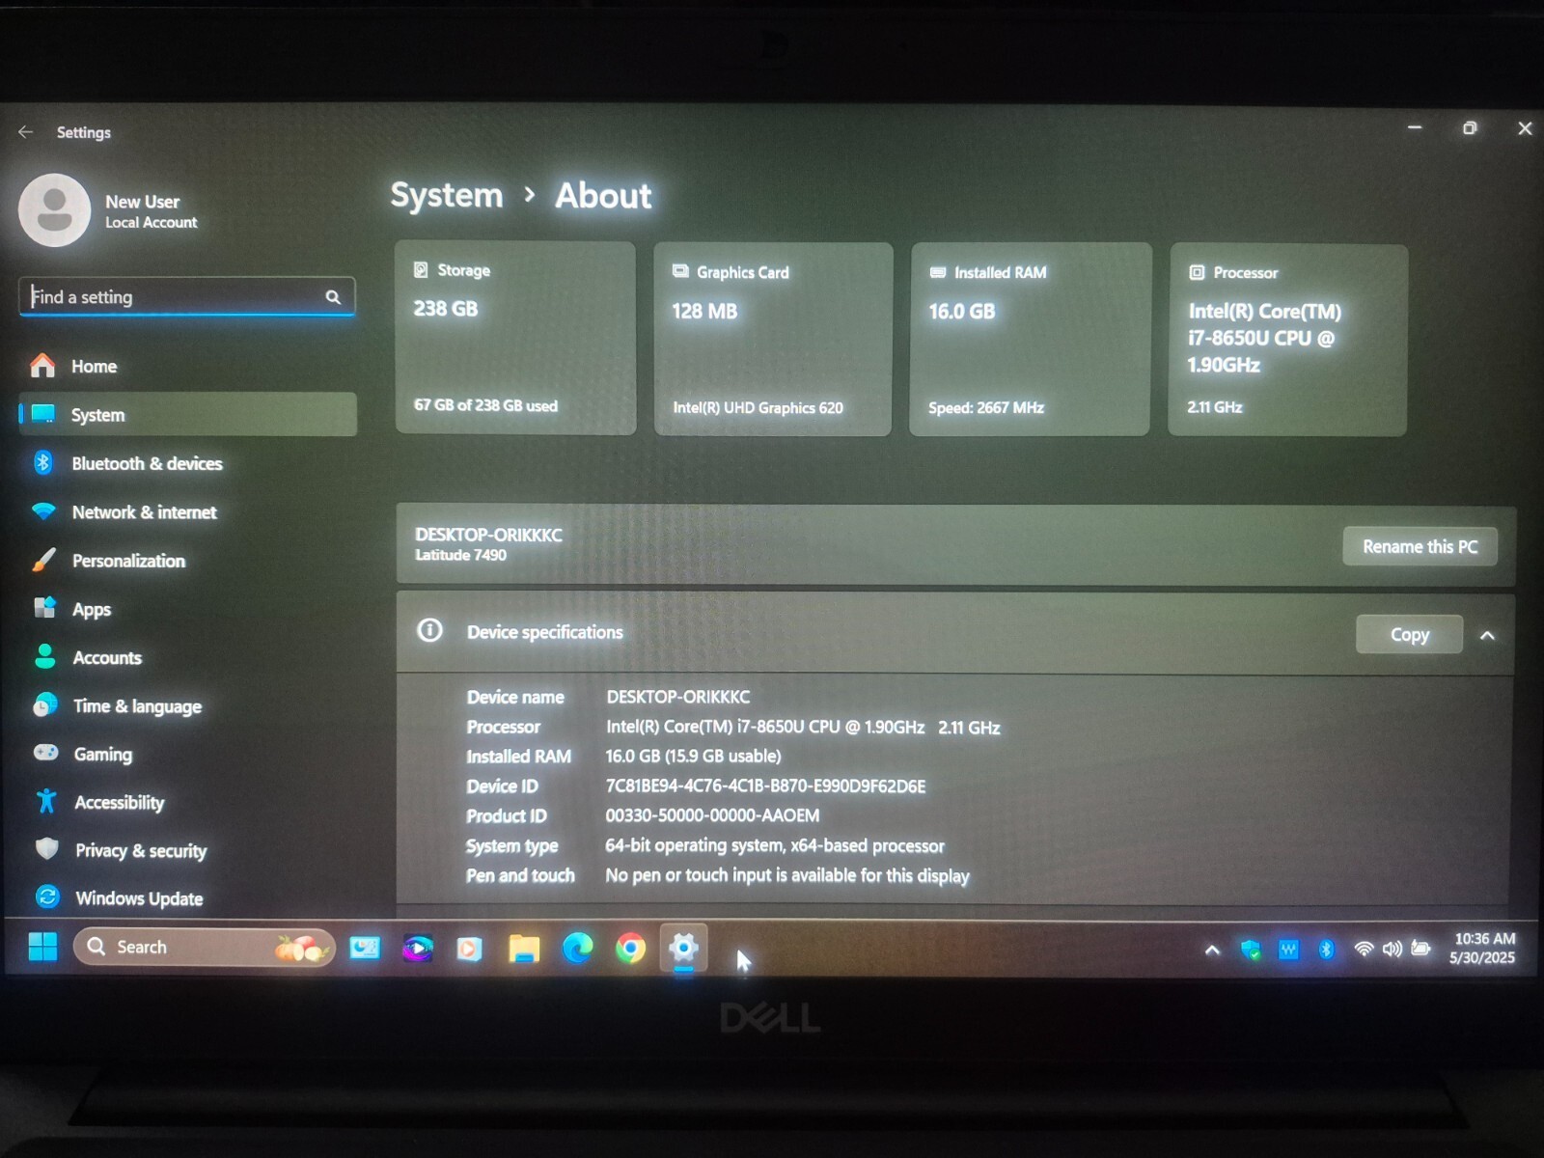Screen dimensions: 1544x1158
Task: Open Bluetooth & devices settings
Action: pyautogui.click(x=187, y=463)
